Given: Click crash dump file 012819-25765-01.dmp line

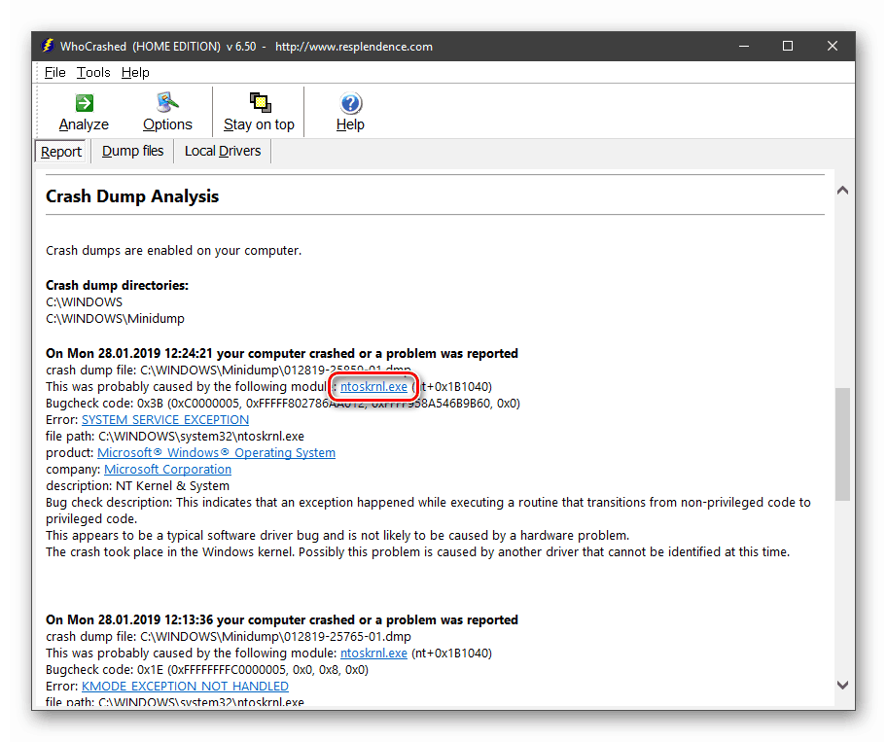Looking at the screenshot, I should (x=229, y=637).
